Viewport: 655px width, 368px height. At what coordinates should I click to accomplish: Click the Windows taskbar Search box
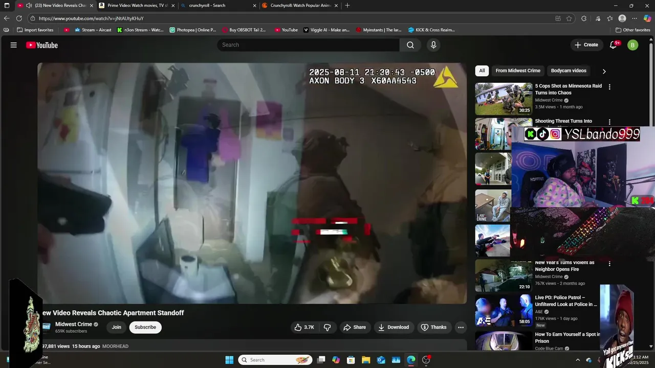click(275, 360)
